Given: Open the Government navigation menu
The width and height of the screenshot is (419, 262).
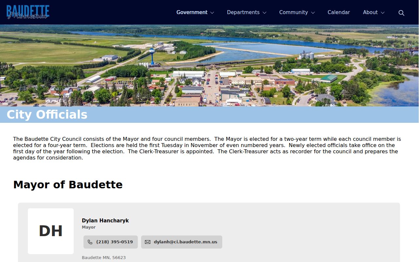Looking at the screenshot, I should tap(192, 12).
